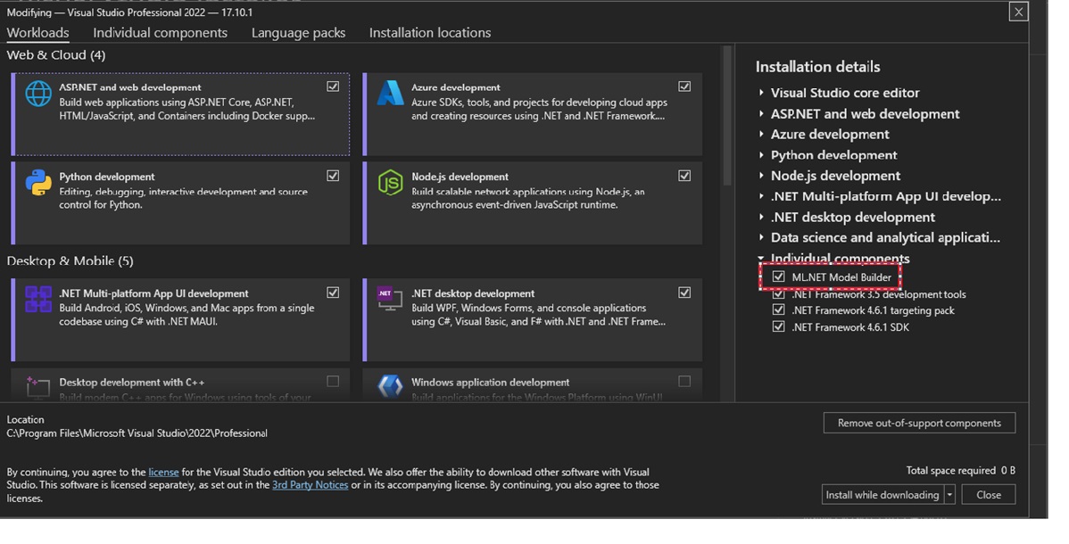The height and width of the screenshot is (544, 1069).
Task: Enable the Desktop development with C++ checkbox
Action: coord(333,382)
